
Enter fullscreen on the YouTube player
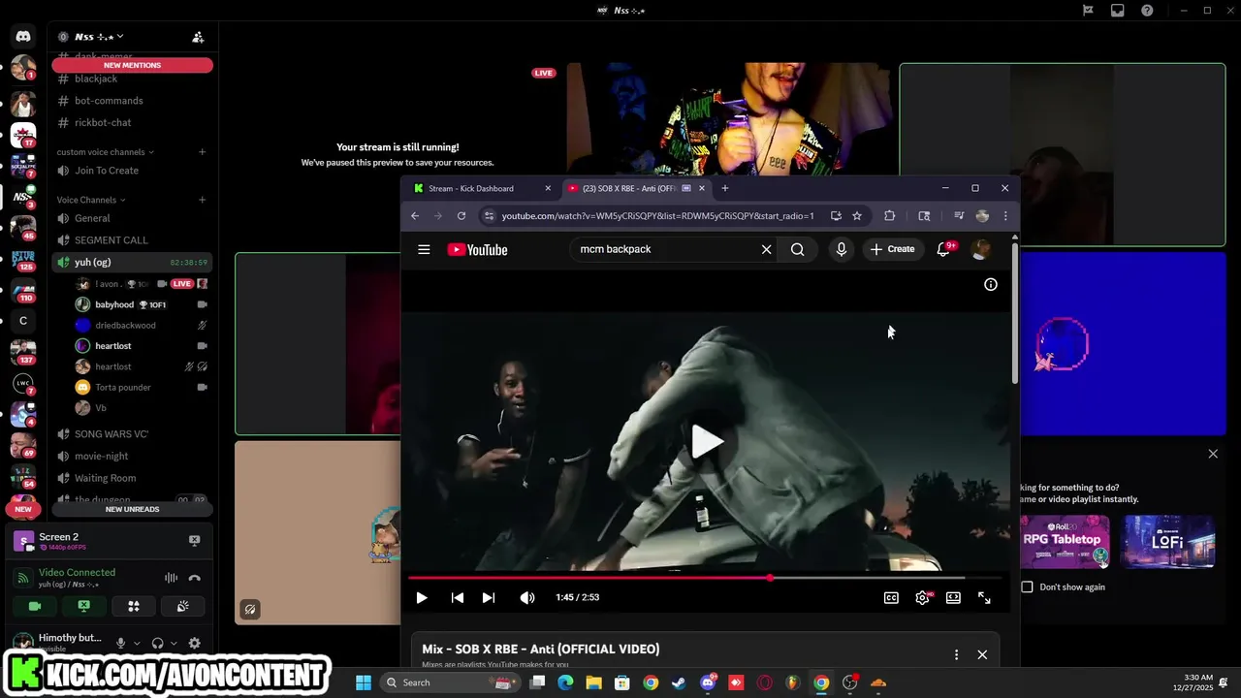pyautogui.click(x=984, y=598)
